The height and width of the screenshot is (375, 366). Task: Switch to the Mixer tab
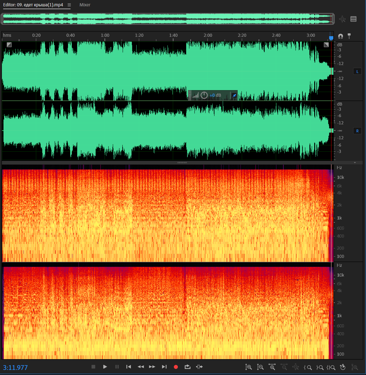click(85, 5)
